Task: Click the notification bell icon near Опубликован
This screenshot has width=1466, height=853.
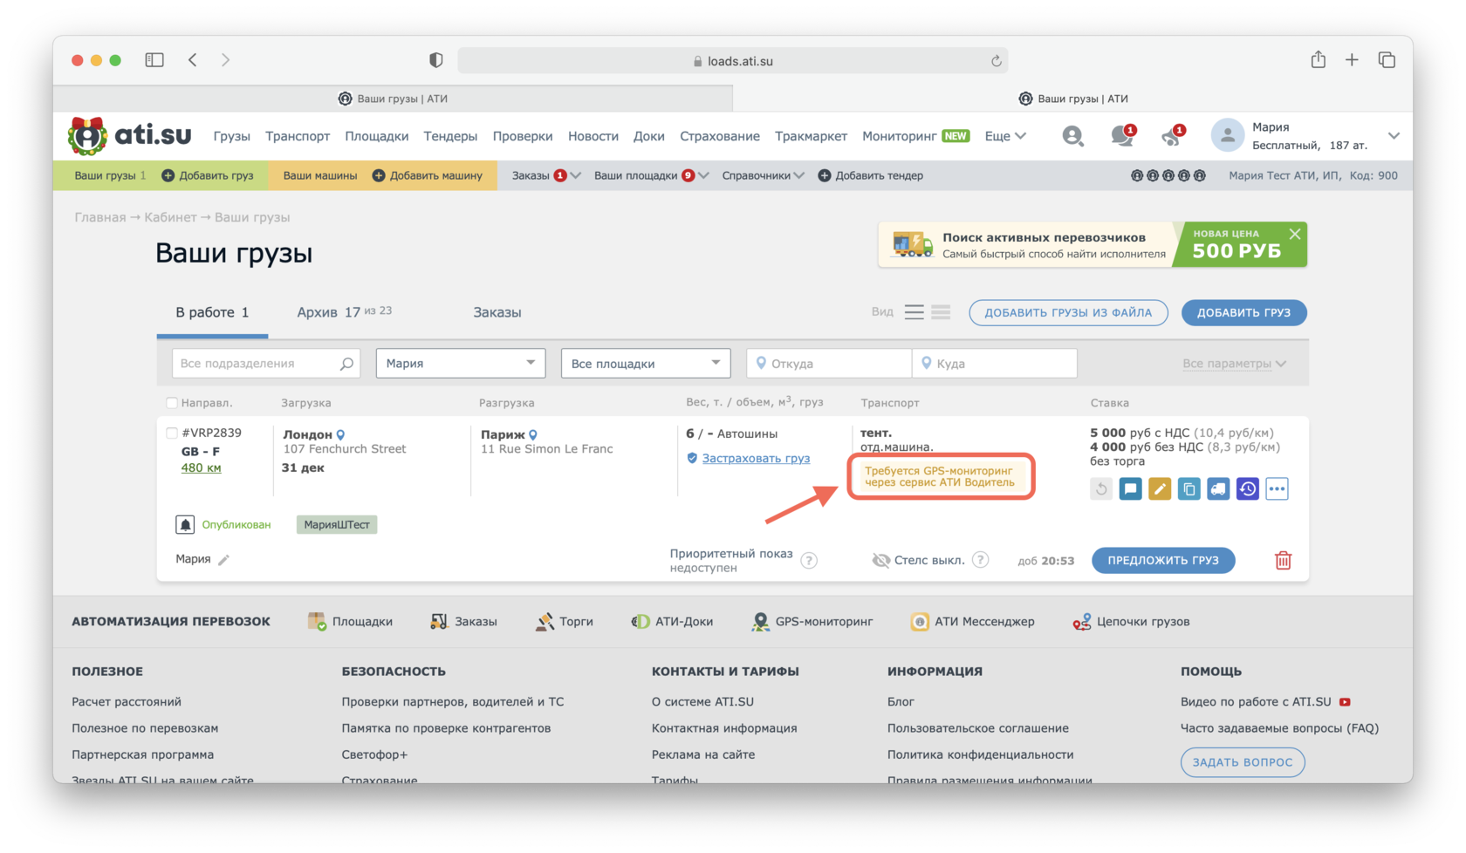Action: click(185, 524)
